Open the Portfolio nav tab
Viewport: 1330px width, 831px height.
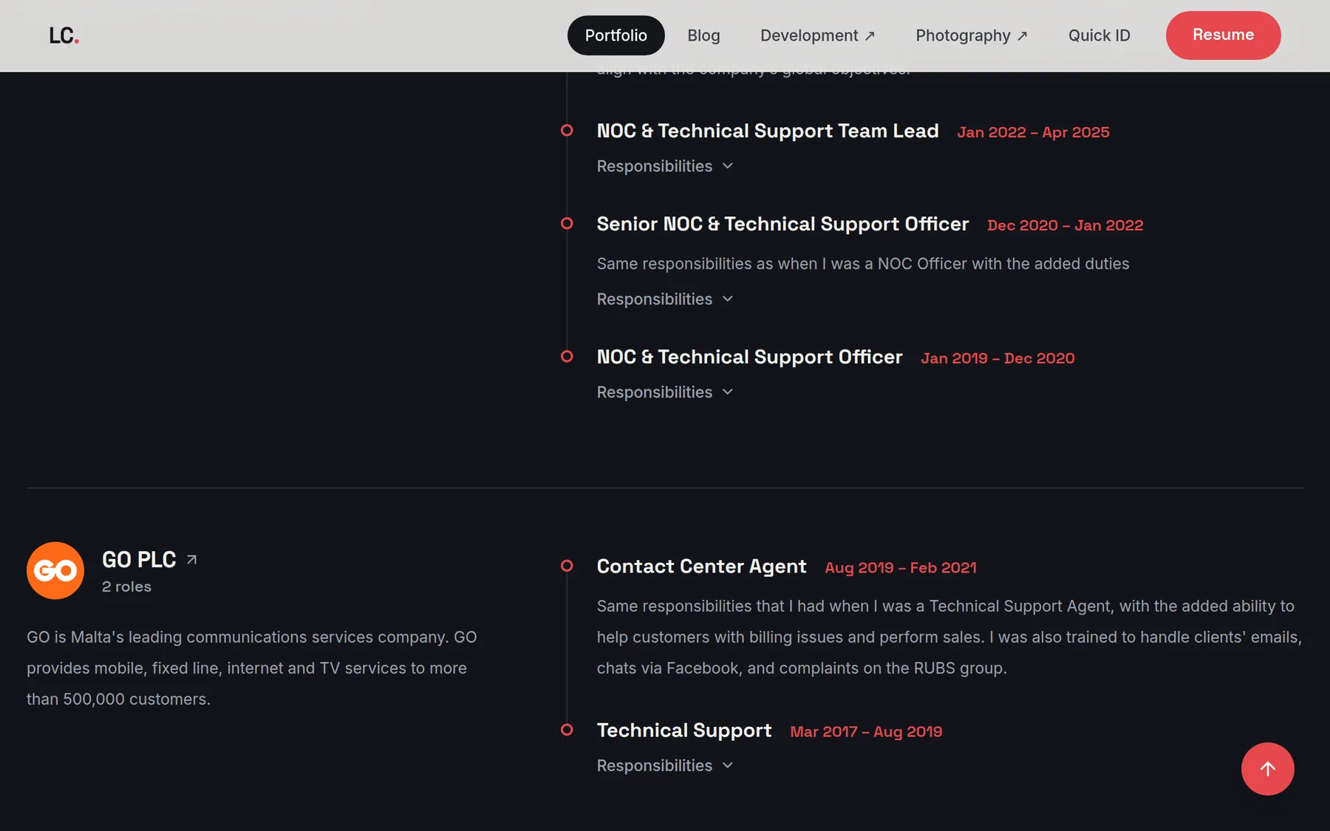pyautogui.click(x=616, y=35)
